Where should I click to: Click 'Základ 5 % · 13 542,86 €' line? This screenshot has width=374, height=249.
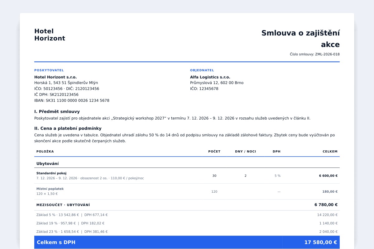pos(72,215)
